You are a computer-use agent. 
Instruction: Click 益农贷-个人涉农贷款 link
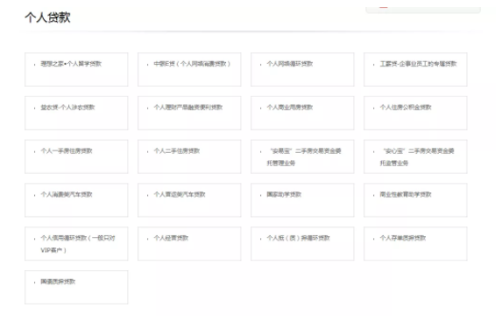67,108
